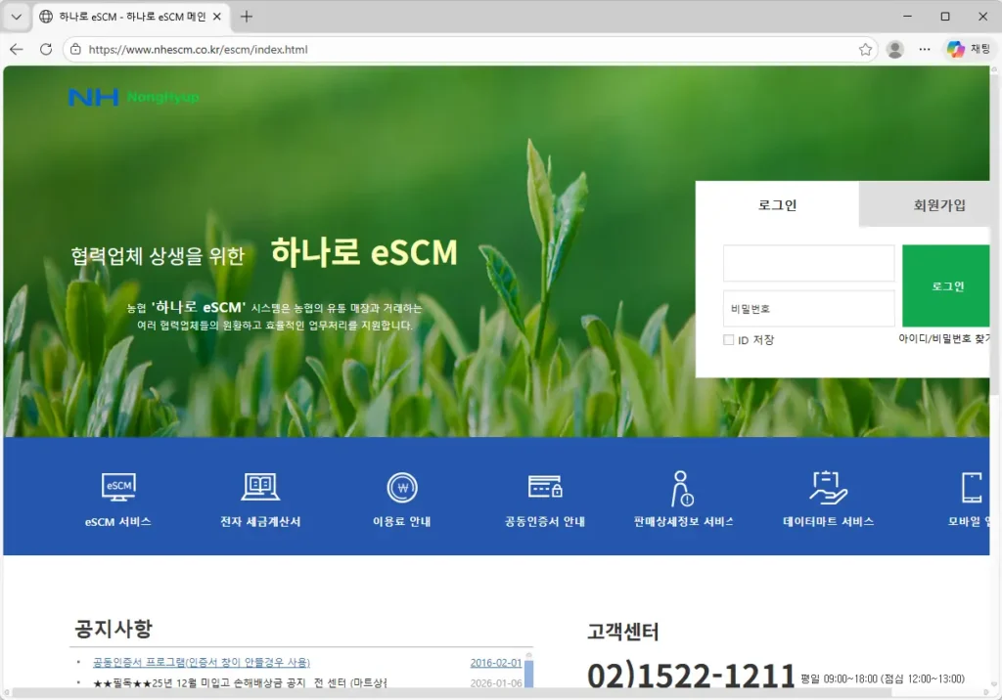Open the browser three-dot menu

[924, 49]
